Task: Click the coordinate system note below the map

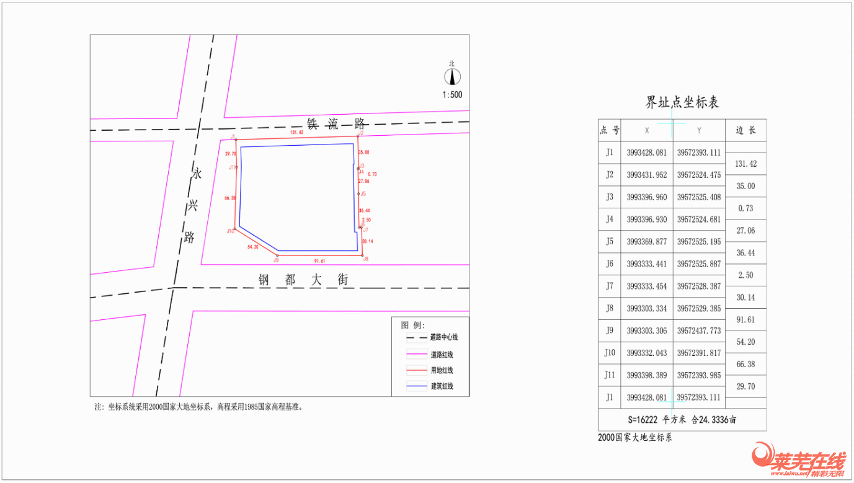Action: tap(198, 407)
